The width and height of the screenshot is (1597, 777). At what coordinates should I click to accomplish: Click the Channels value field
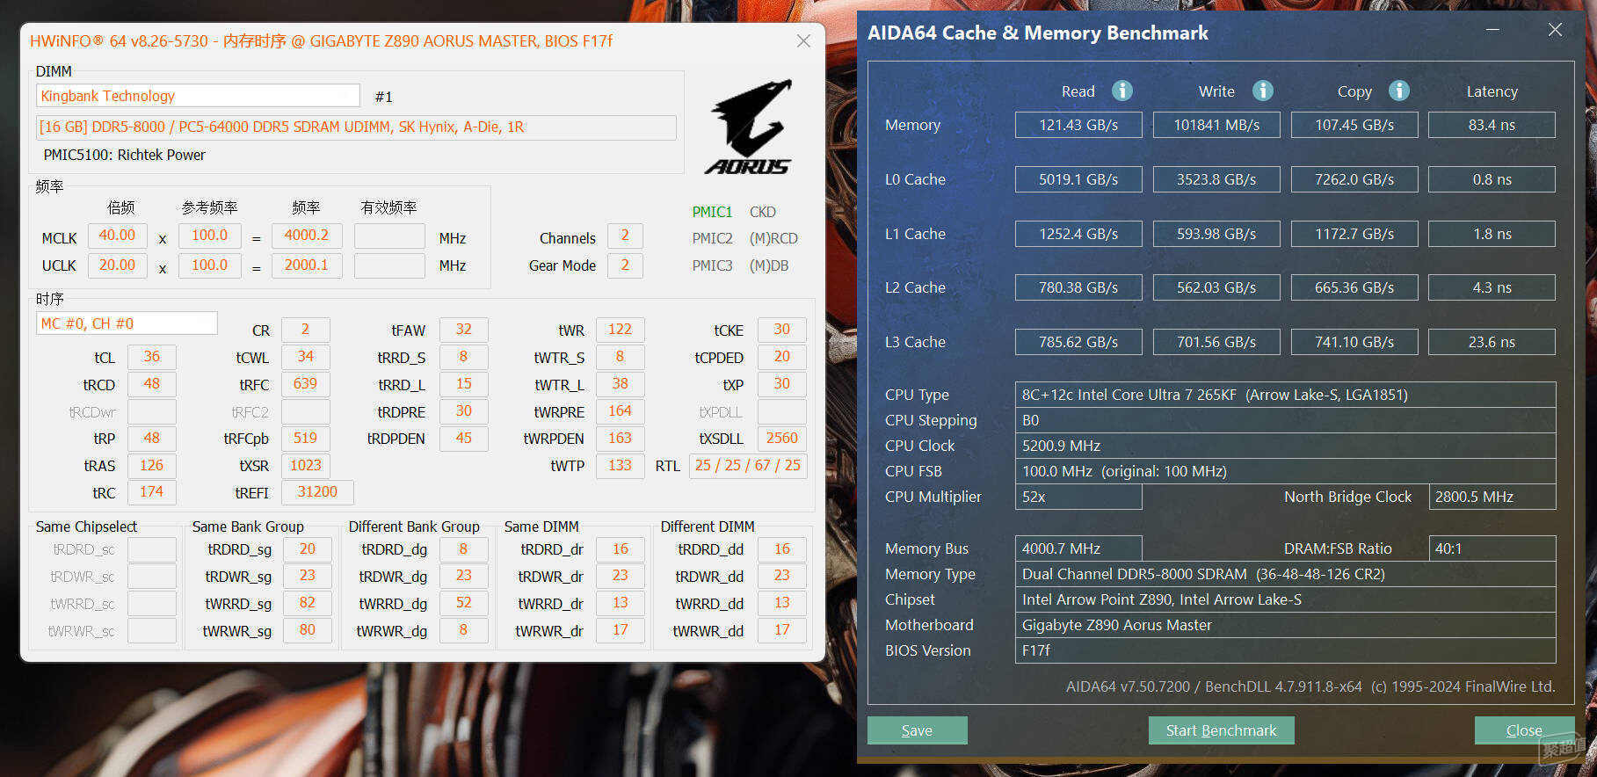pos(625,236)
